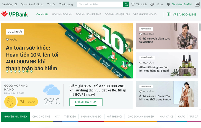Like the Pantio promotion heart icon
Viewport: 201px width, 128px height.
coord(141,92)
